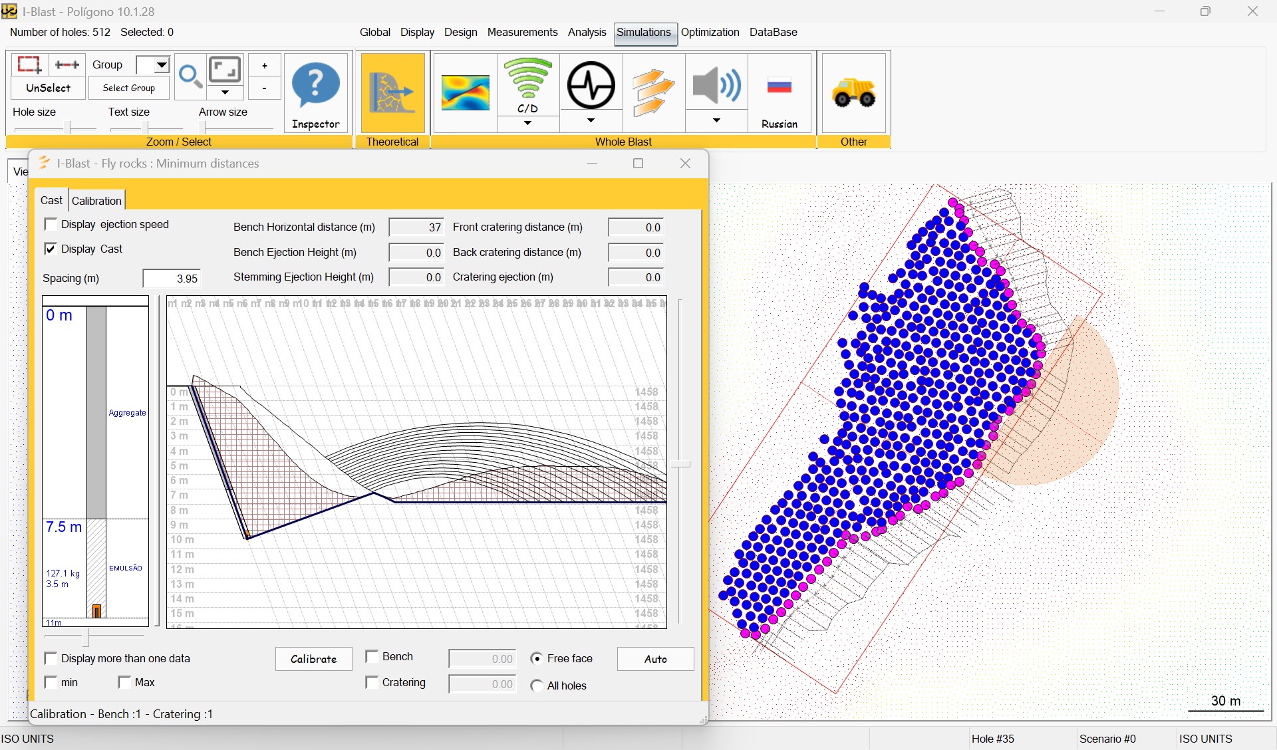
Task: Open the dump truck tool in Other section
Action: pos(853,93)
